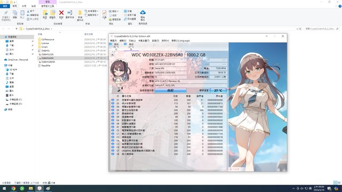
Task: Click the Up arrow beside address bar
Action: 17,29
